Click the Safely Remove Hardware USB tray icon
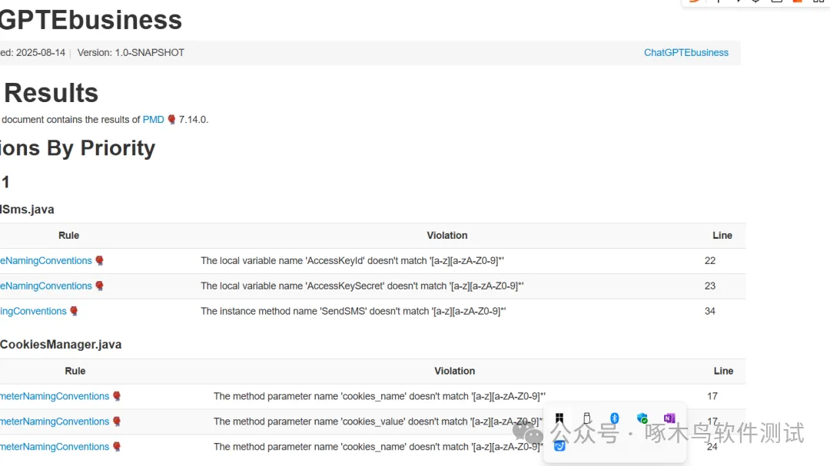830x466 pixels. point(587,418)
